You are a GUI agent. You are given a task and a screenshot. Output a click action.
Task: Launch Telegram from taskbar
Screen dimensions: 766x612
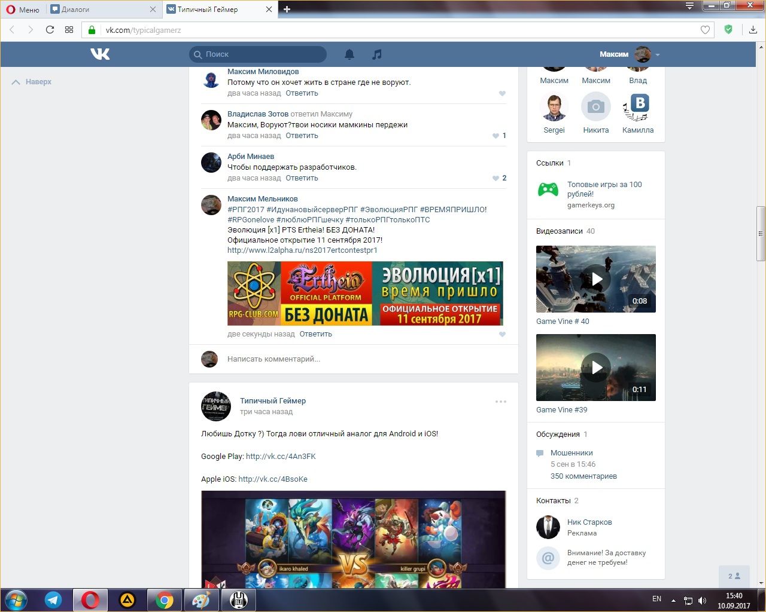tap(53, 600)
